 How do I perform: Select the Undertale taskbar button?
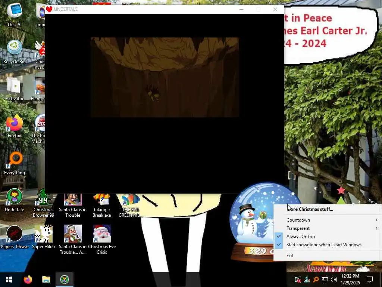[x=65, y=280]
